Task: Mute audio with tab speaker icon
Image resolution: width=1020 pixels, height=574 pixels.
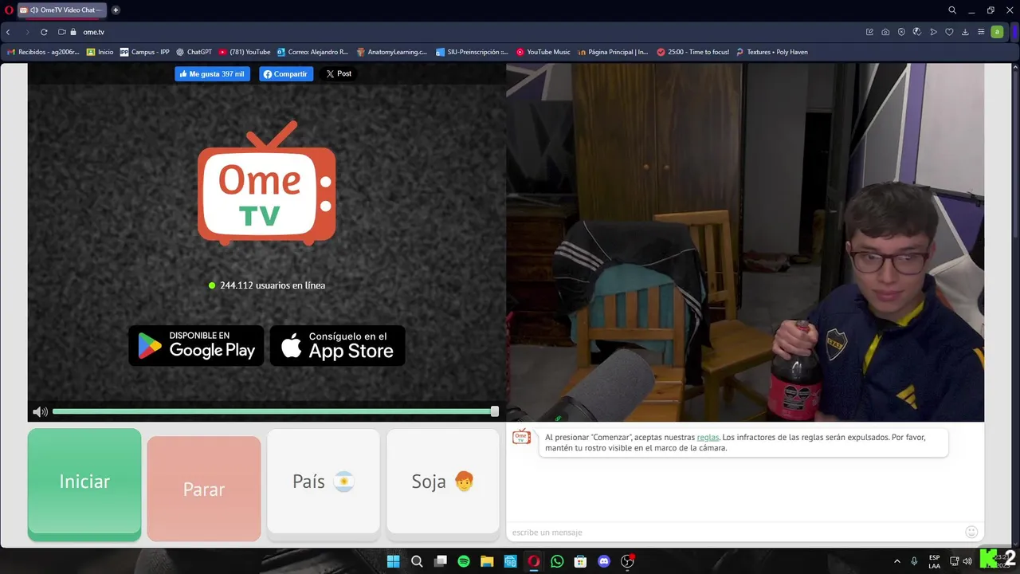Action: pyautogui.click(x=34, y=10)
